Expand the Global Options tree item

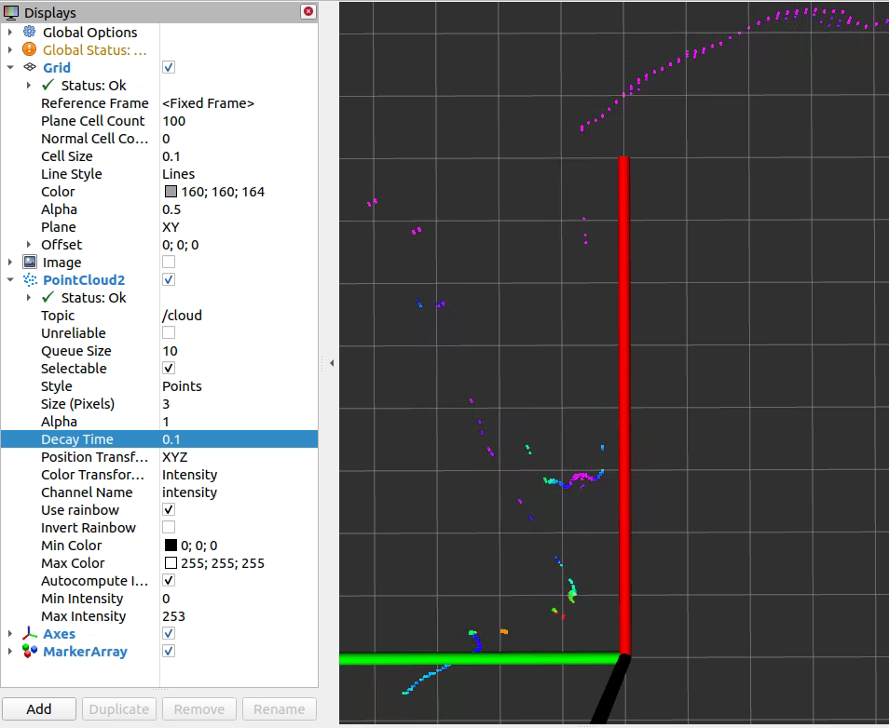[10, 33]
